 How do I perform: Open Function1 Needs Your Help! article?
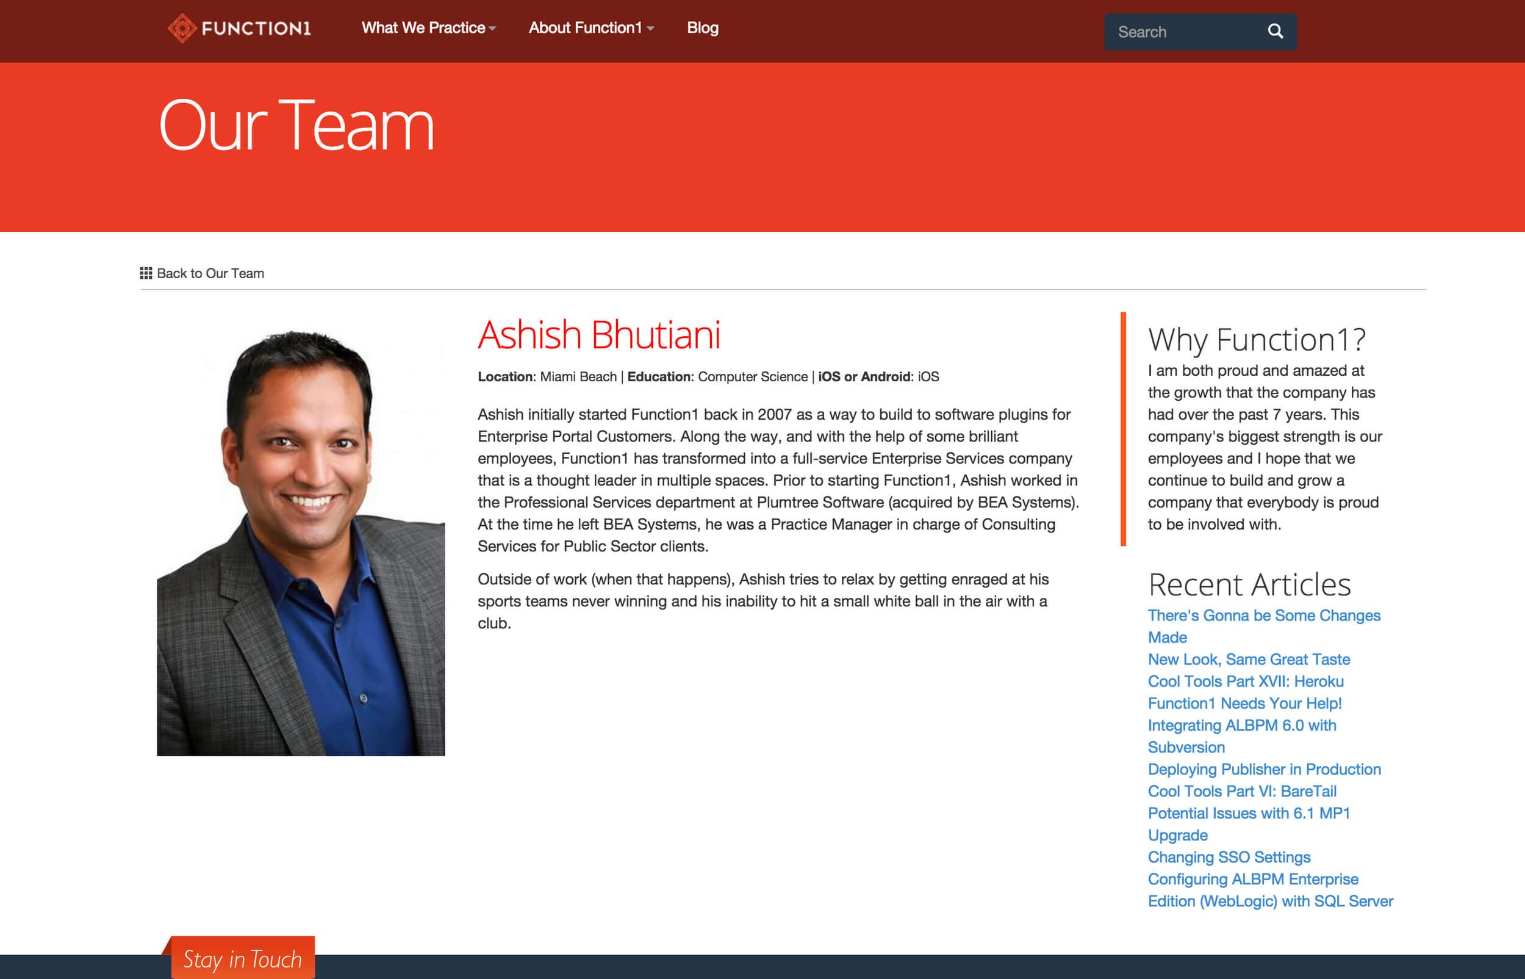tap(1244, 703)
